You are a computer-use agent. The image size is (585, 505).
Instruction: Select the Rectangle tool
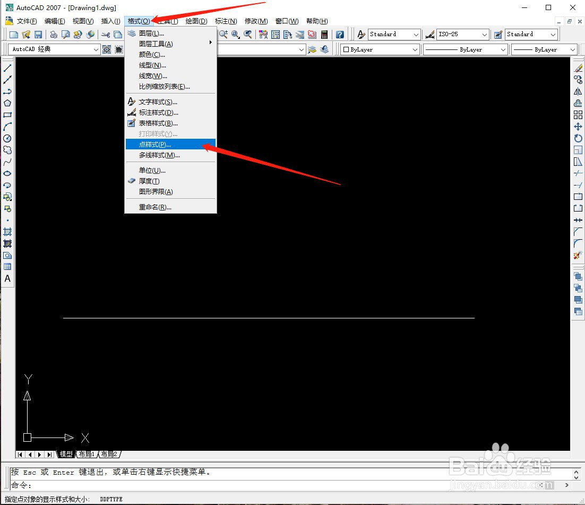click(7, 115)
